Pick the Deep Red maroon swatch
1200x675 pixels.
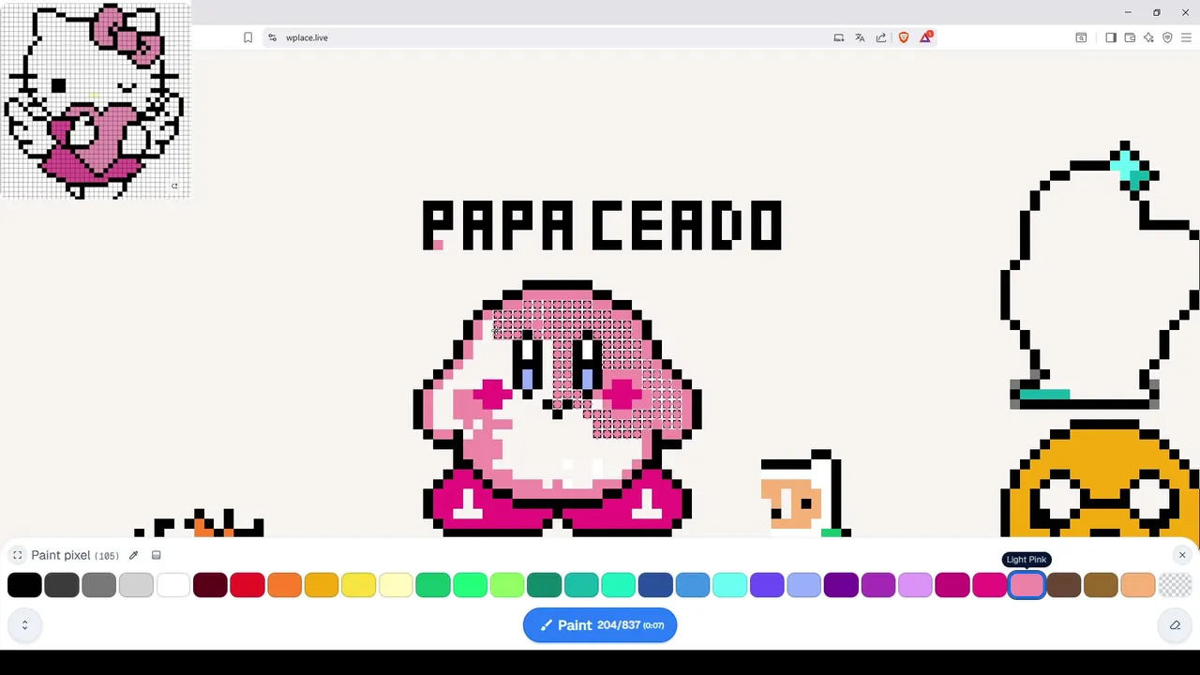pyautogui.click(x=210, y=585)
